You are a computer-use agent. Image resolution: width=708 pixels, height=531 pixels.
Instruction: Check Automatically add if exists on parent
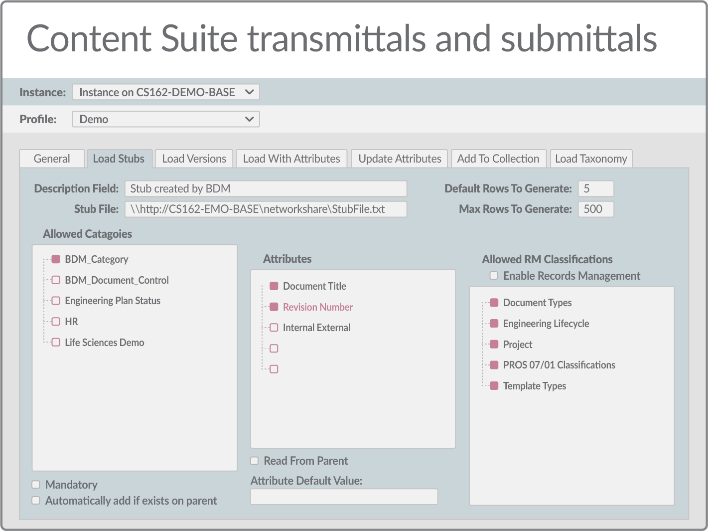coord(35,500)
